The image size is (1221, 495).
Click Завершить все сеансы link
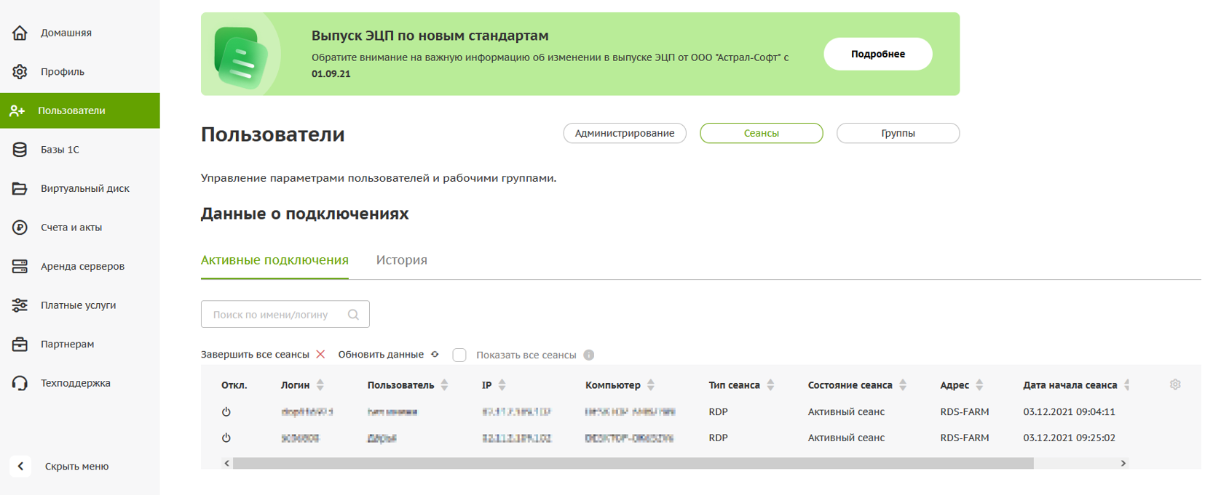[x=255, y=355]
